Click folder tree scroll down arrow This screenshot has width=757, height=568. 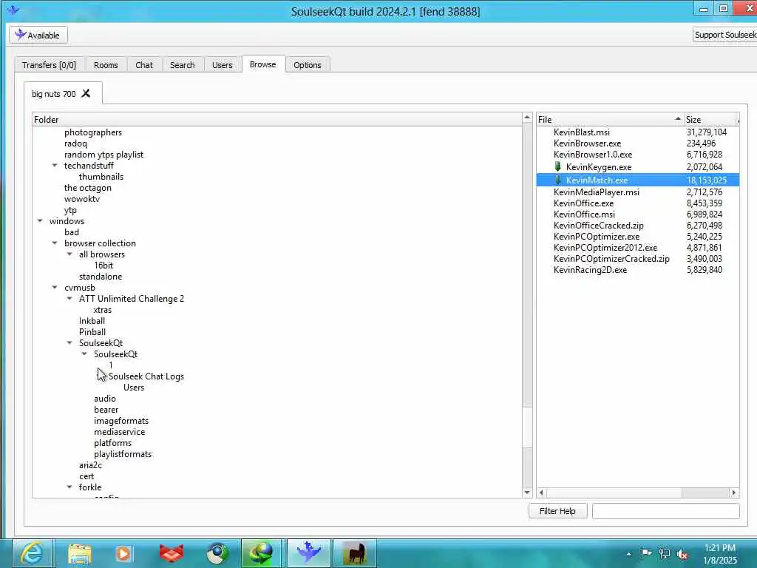click(x=527, y=492)
